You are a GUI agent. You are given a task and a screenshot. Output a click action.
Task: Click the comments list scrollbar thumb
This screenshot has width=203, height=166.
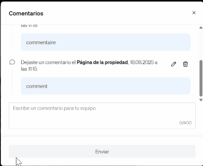pyautogui.click(x=201, y=78)
